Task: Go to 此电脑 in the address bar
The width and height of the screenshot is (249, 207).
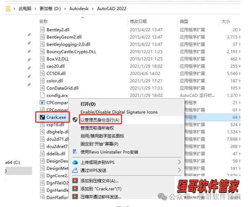Action: [25, 9]
